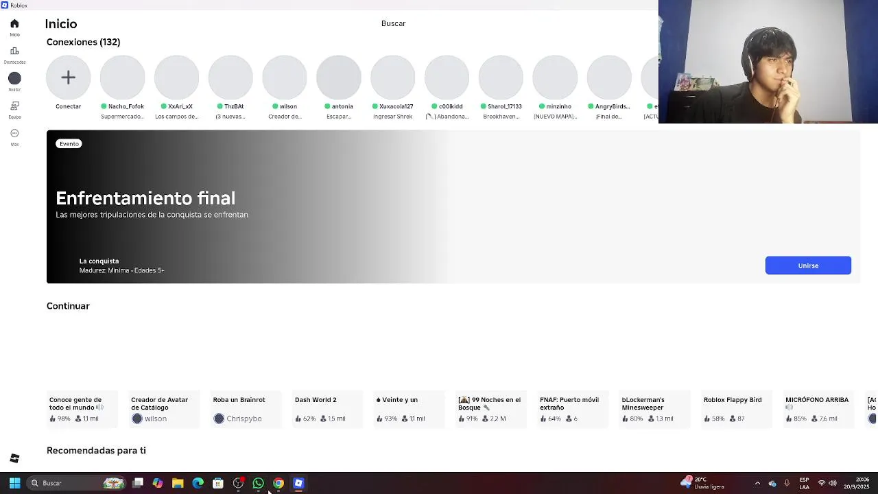878x494 pixels.
Task: Open Sharol_17133's connection avatar
Action: point(501,78)
